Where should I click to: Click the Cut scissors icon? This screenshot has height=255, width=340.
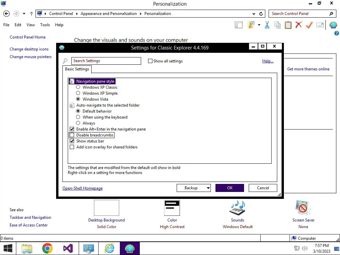pyautogui.click(x=267, y=25)
